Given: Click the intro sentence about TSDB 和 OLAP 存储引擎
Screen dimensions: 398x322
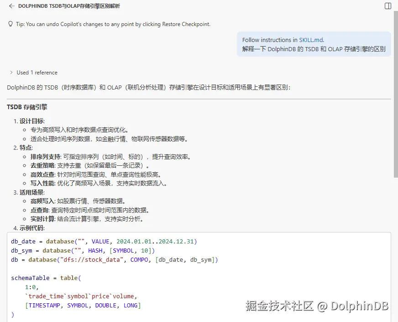Looking at the screenshot, I should (x=148, y=88).
